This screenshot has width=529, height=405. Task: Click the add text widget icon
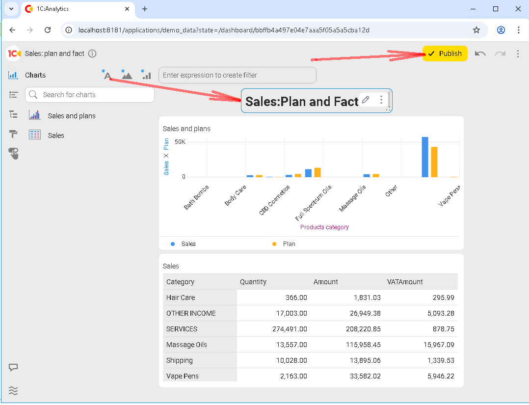[x=107, y=76]
